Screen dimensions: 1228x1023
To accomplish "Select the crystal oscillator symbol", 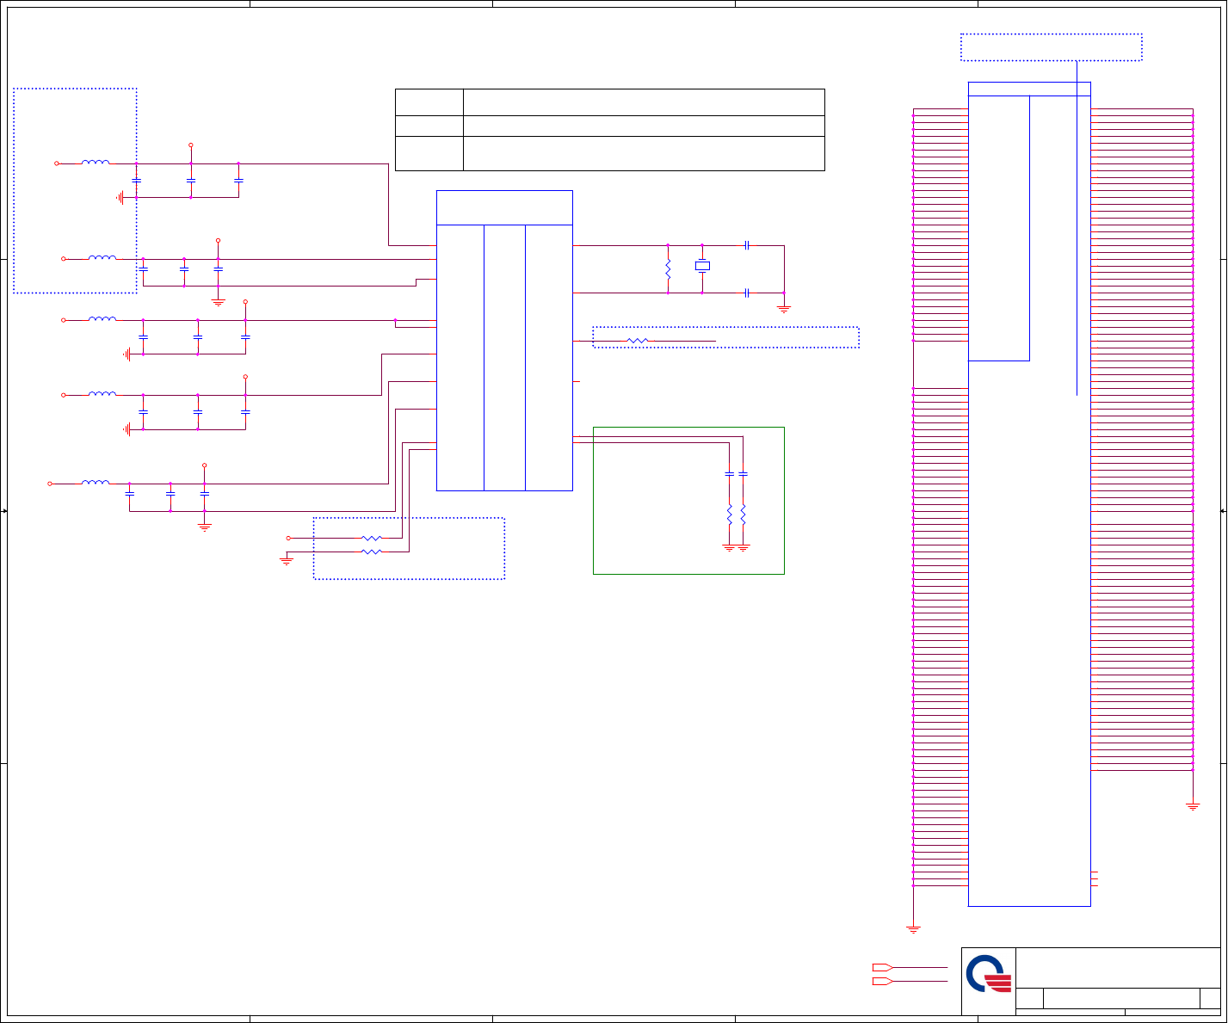I will click(x=702, y=266).
